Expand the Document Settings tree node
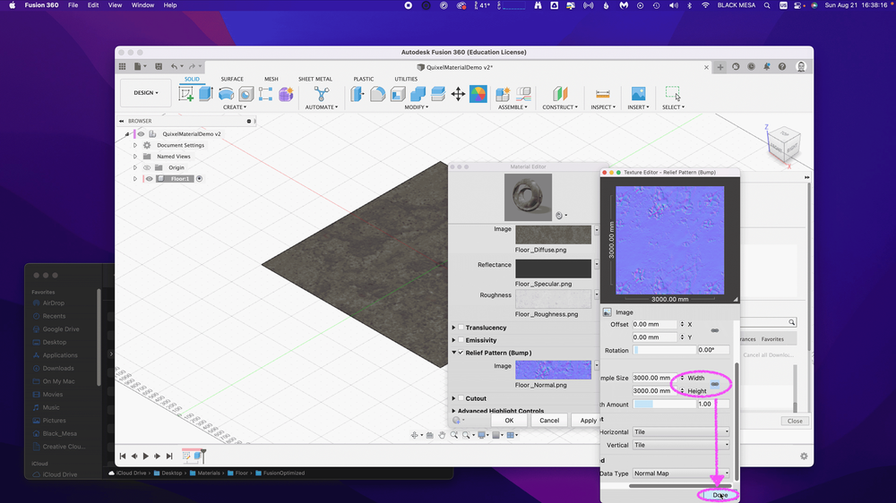This screenshot has width=896, height=503. [135, 146]
